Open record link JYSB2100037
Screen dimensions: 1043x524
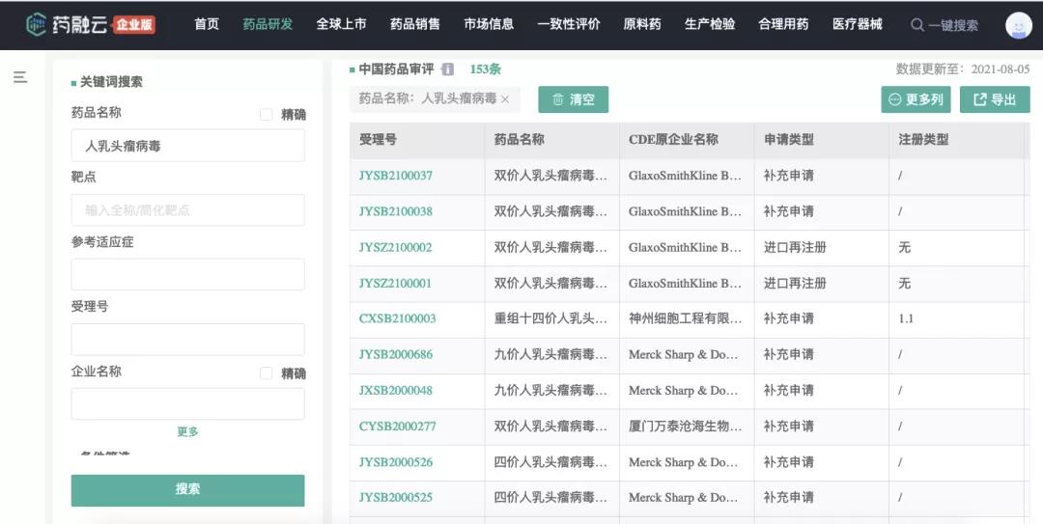pyautogui.click(x=396, y=176)
